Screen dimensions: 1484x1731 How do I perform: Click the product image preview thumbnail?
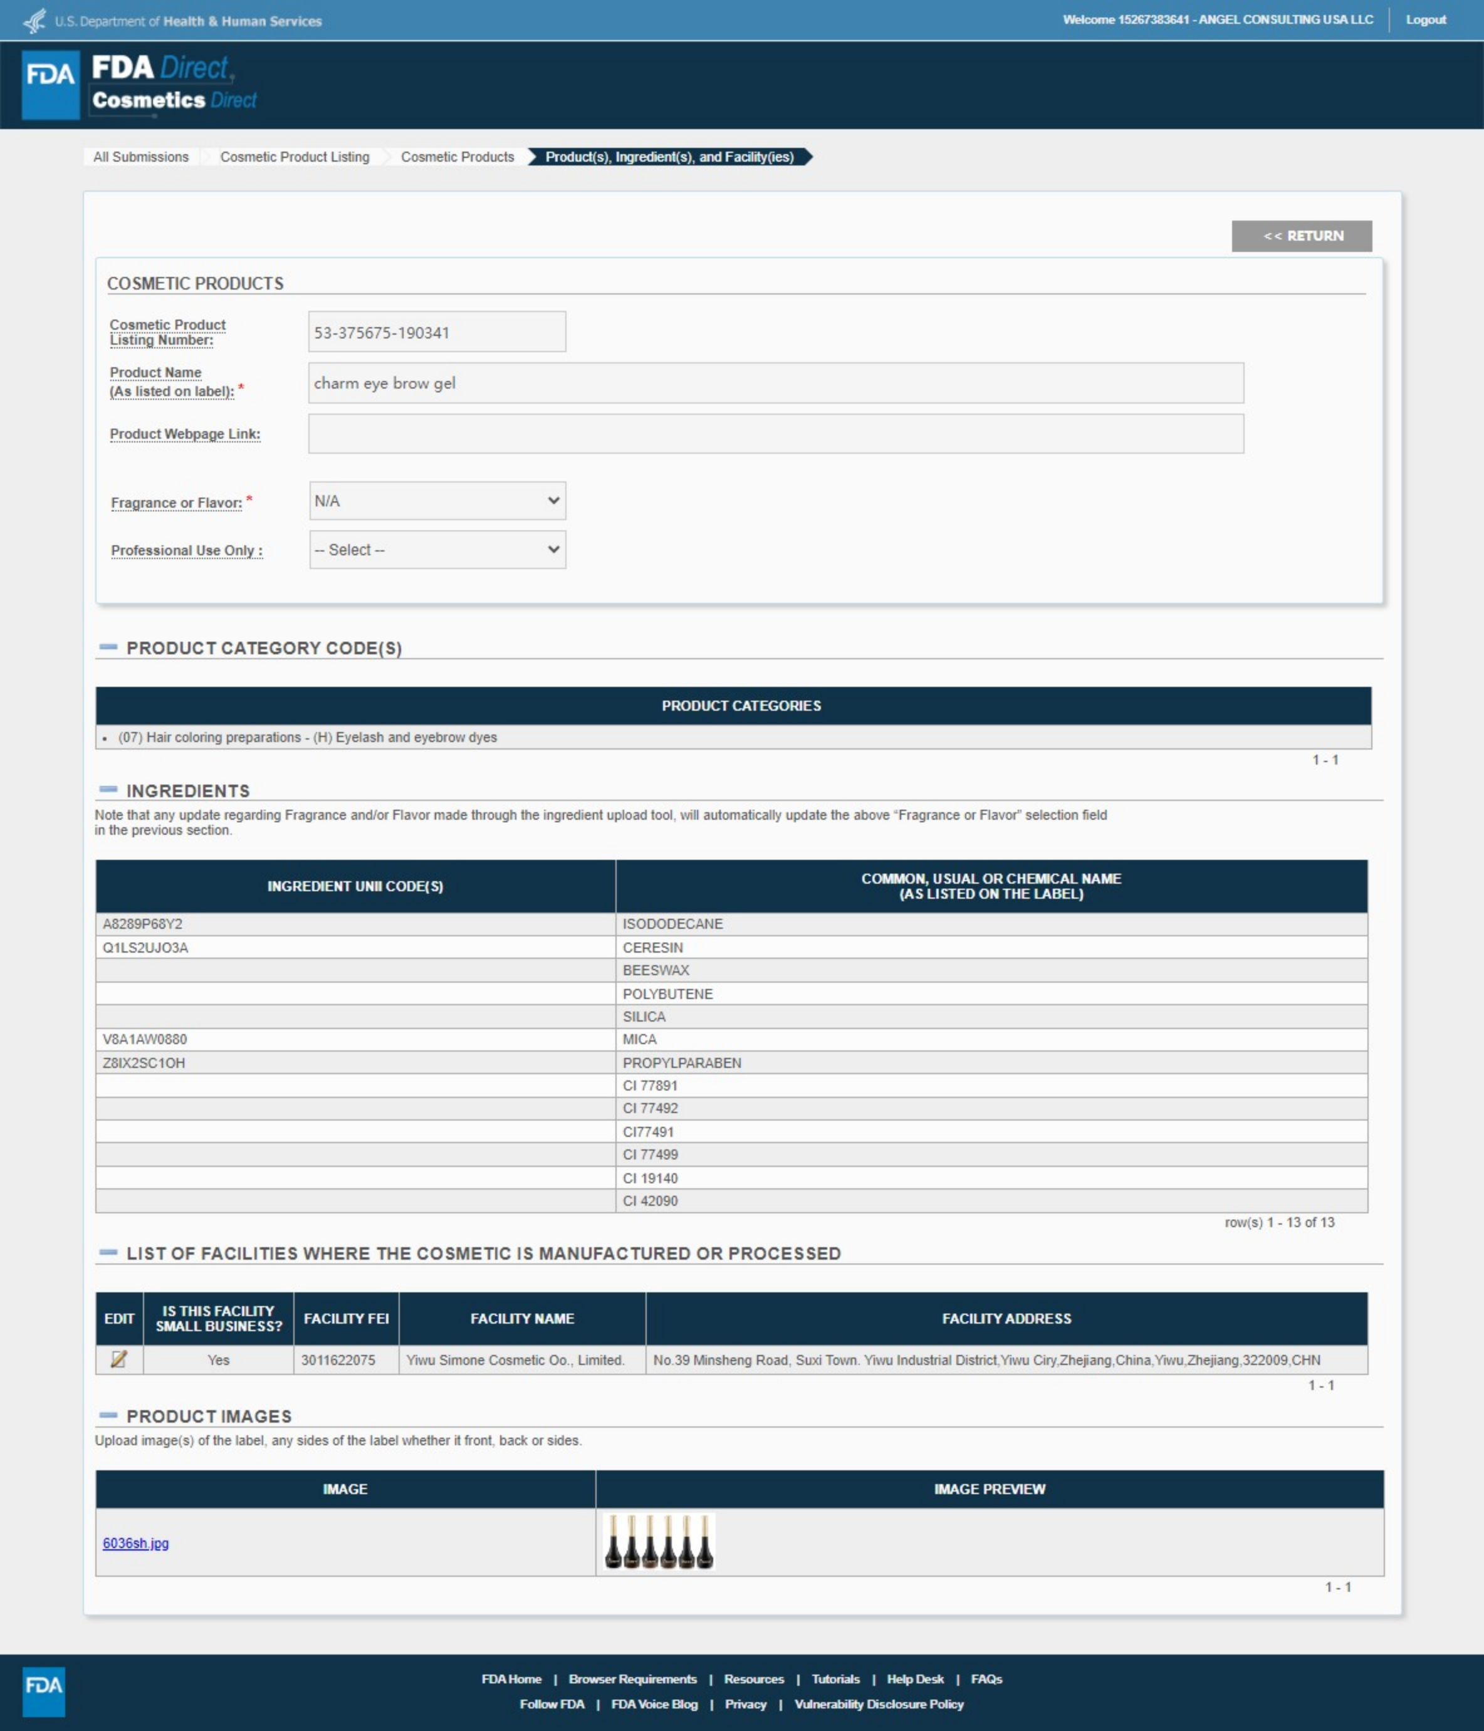click(659, 1542)
